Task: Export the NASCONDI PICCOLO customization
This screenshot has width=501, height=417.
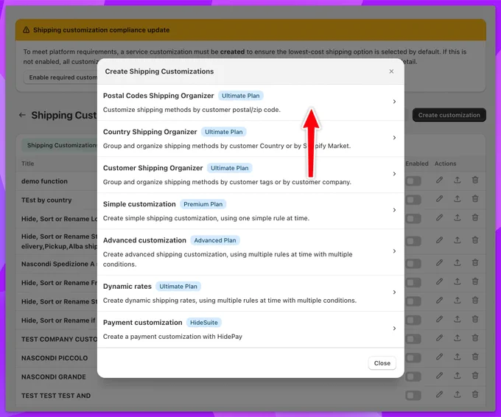Action: point(458,357)
